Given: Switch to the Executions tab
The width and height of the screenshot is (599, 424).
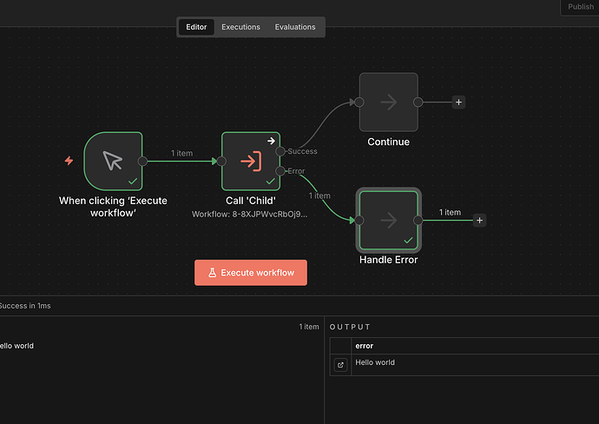Looking at the screenshot, I should [x=240, y=27].
